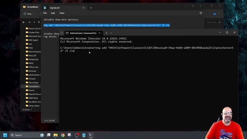
Task: Click the OneDrive cloud icon in Explorer
Action: (x=215, y=14)
